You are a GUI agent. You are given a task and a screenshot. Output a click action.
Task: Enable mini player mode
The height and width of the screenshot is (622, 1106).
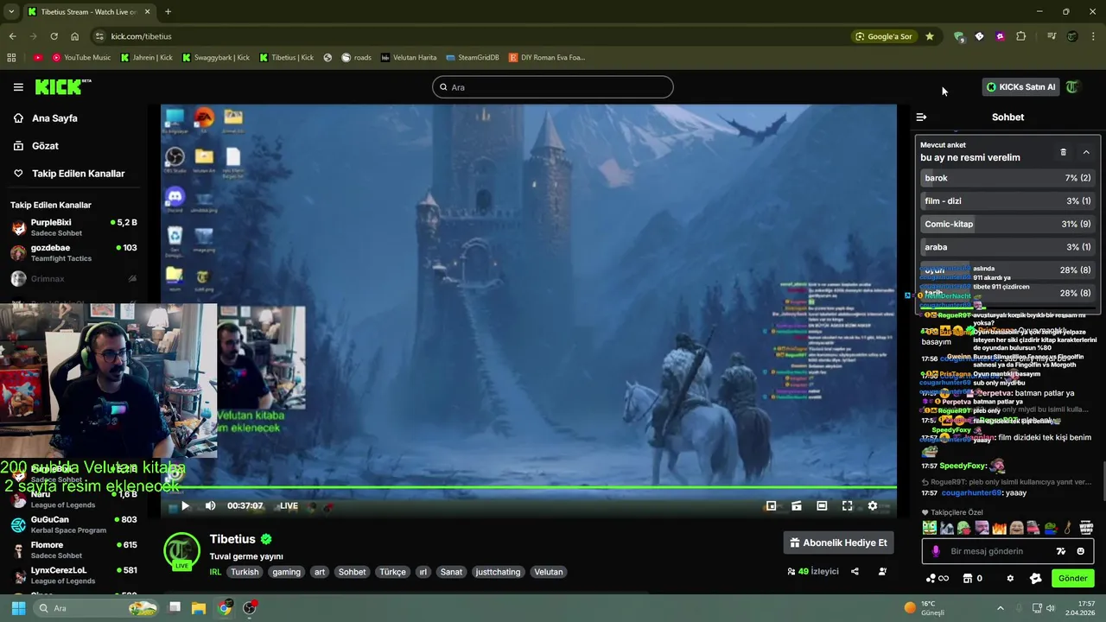tap(771, 506)
